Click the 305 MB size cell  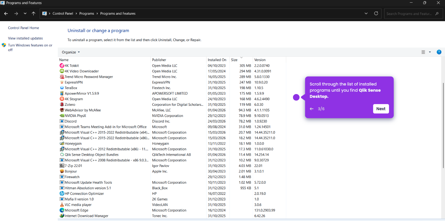click(245, 66)
